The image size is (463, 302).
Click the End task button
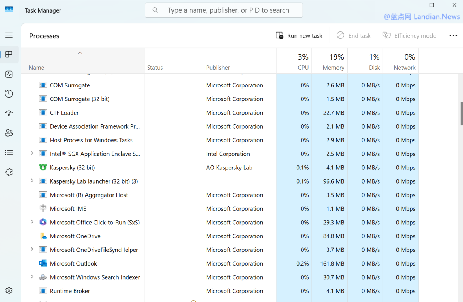[354, 35]
